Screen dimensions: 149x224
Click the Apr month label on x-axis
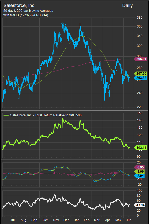[108, 220]
